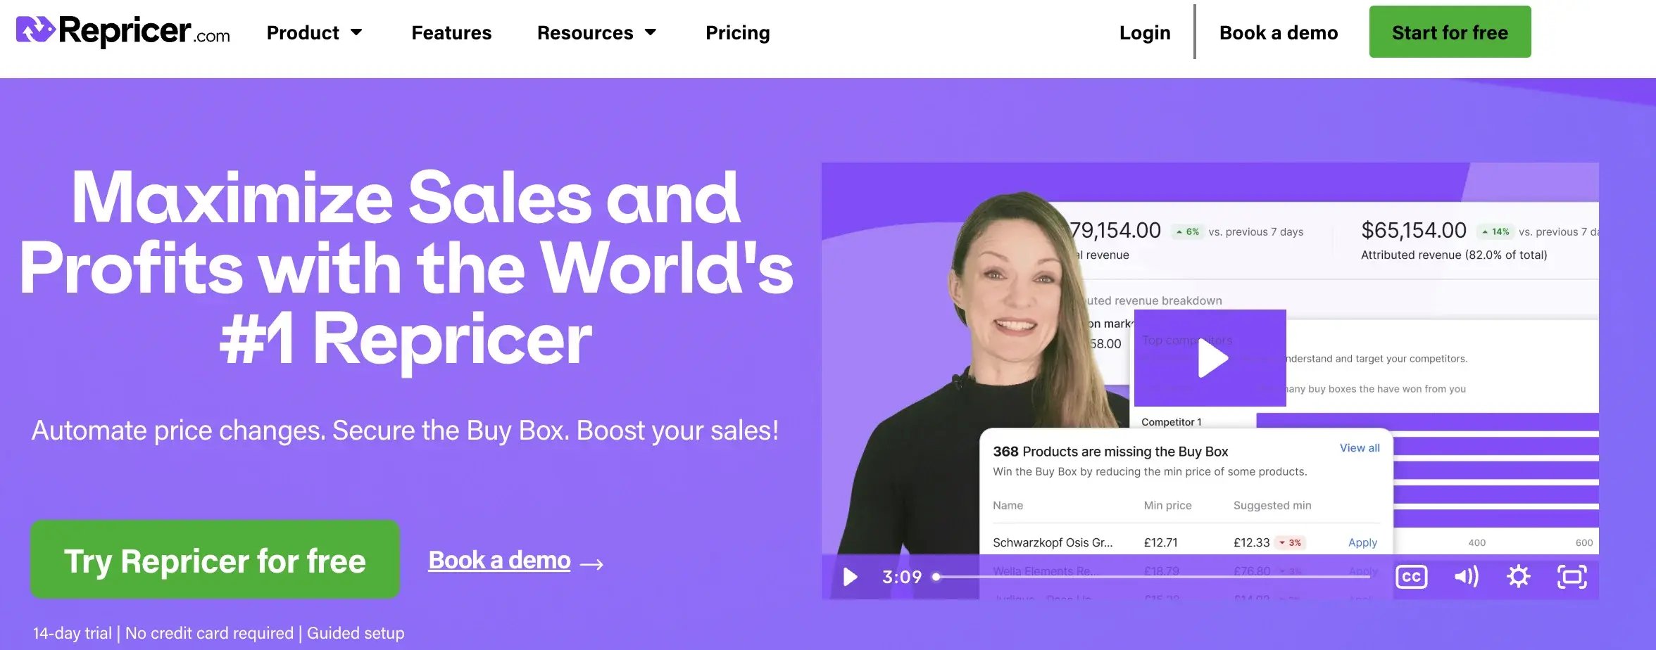Image resolution: width=1656 pixels, height=650 pixels.
Task: Click the arrow next to Book a demo
Action: pyautogui.click(x=591, y=564)
